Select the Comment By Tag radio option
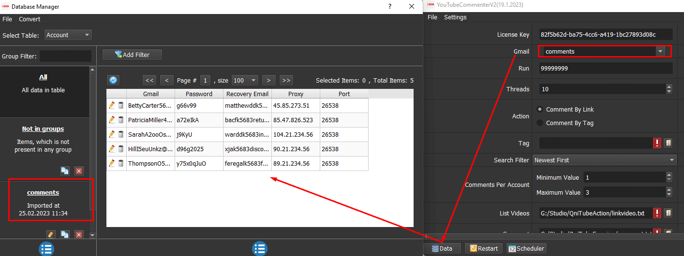The image size is (684, 256). coord(540,123)
